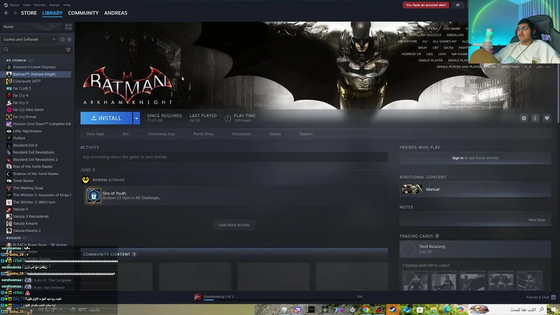Image resolution: width=560 pixels, height=315 pixels.
Task: Open the Help menu
Action: 67,5
